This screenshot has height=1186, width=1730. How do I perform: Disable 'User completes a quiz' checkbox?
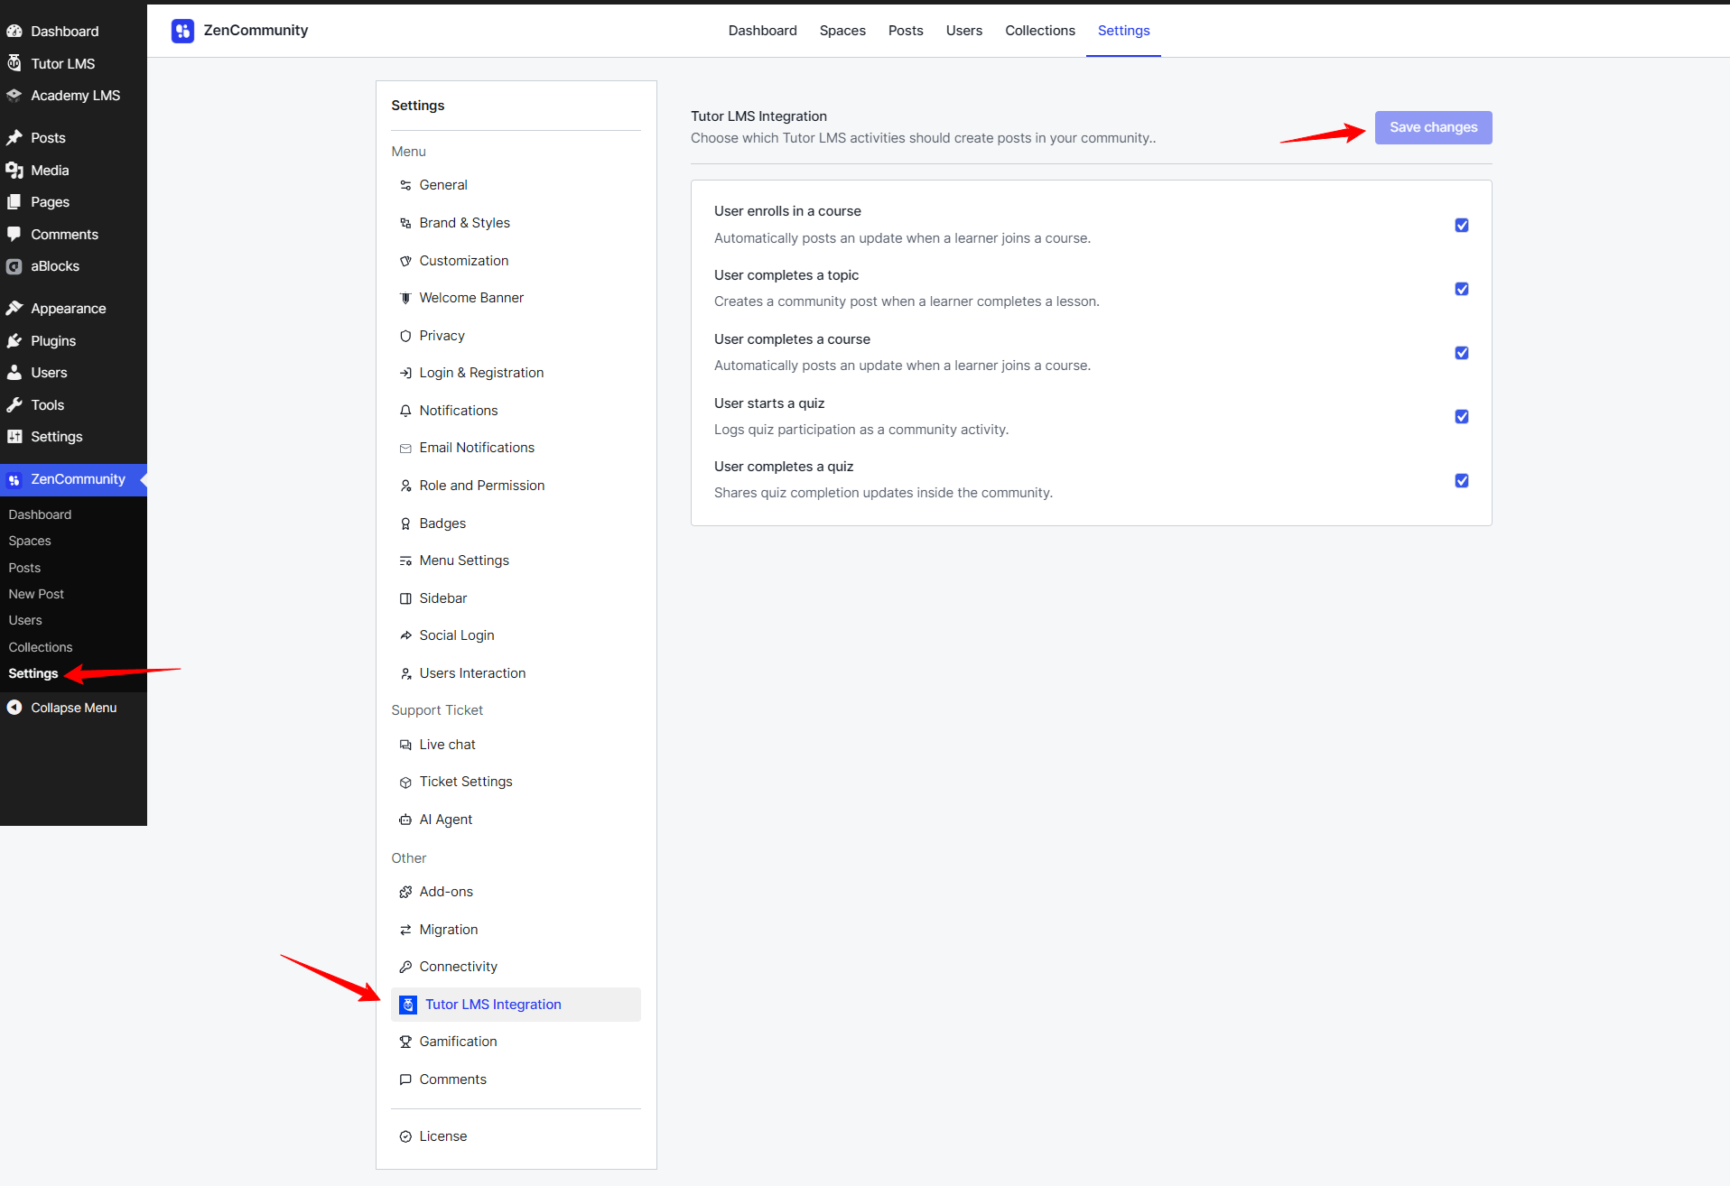(x=1462, y=480)
